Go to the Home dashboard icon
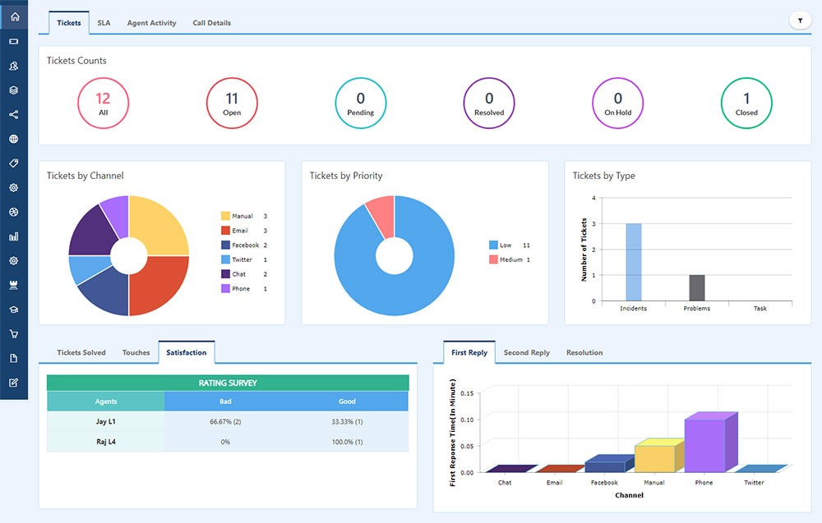822x523 pixels. tap(14, 16)
